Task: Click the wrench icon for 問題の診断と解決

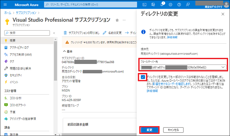Action: (6, 68)
